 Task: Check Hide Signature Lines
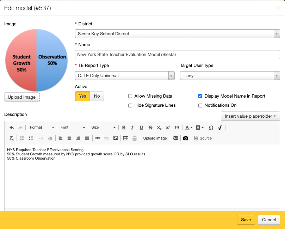130,105
